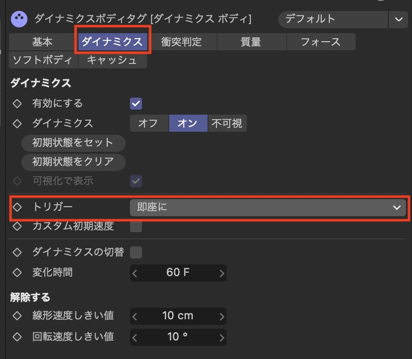Click the Dynamics Body tag icon

[19, 19]
